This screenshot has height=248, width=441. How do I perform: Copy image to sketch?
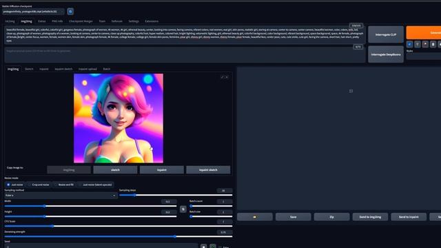pyautogui.click(x=115, y=170)
